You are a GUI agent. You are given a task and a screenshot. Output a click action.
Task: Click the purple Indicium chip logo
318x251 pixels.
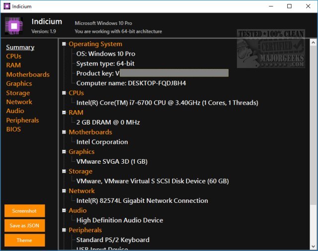(14, 26)
